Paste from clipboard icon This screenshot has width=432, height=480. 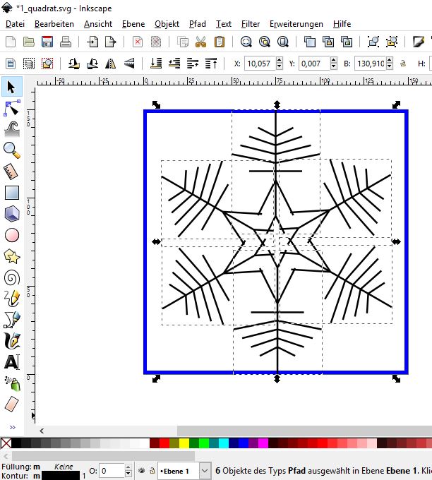(x=220, y=42)
